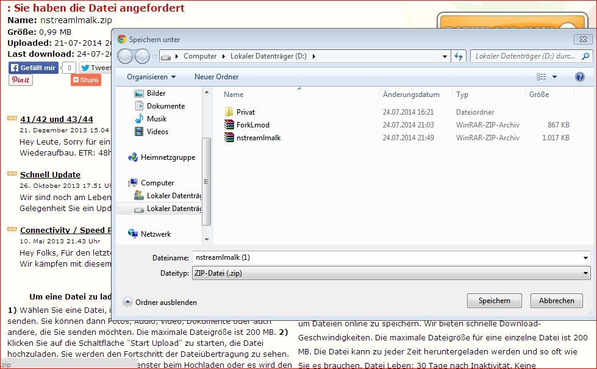The width and height of the screenshot is (597, 369).
Task: Select the Dokumente library icon
Action: coord(139,106)
